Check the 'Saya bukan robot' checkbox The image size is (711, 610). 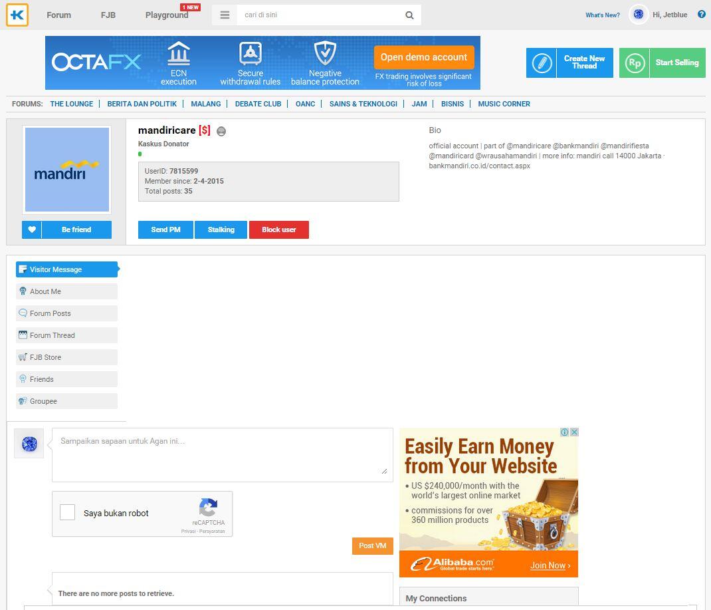[x=68, y=513]
